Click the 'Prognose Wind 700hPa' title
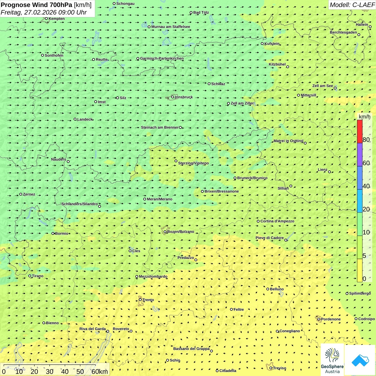 click(37, 5)
